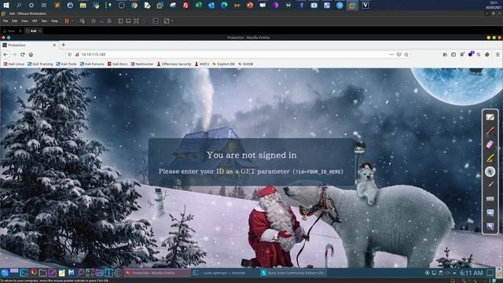Screen dimensions: 503x283
Task: Open the Windows Start menu
Action: click(6, 6)
